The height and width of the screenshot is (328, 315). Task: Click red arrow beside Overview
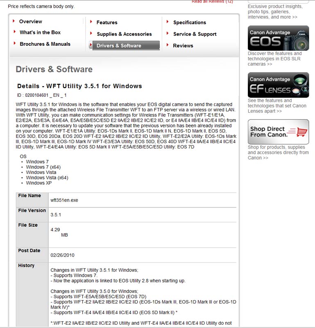point(14,21)
